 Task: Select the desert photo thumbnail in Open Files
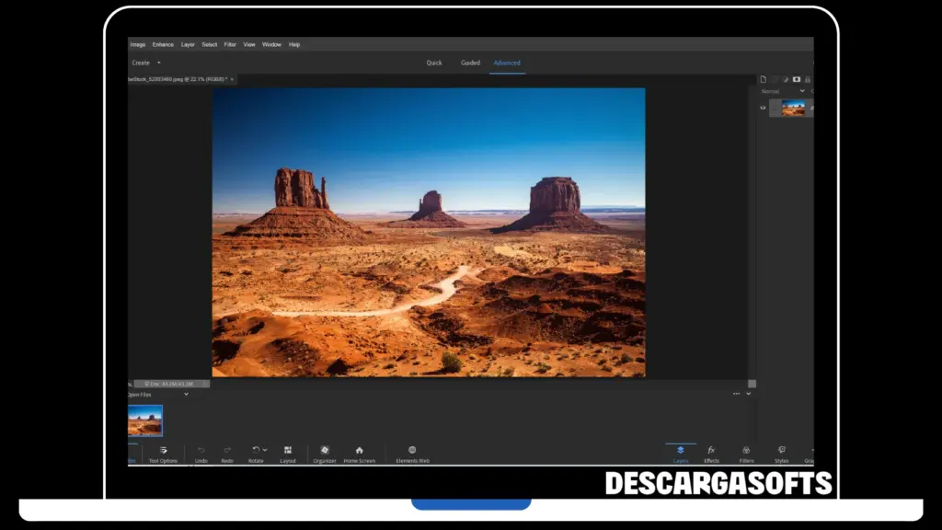pyautogui.click(x=145, y=420)
